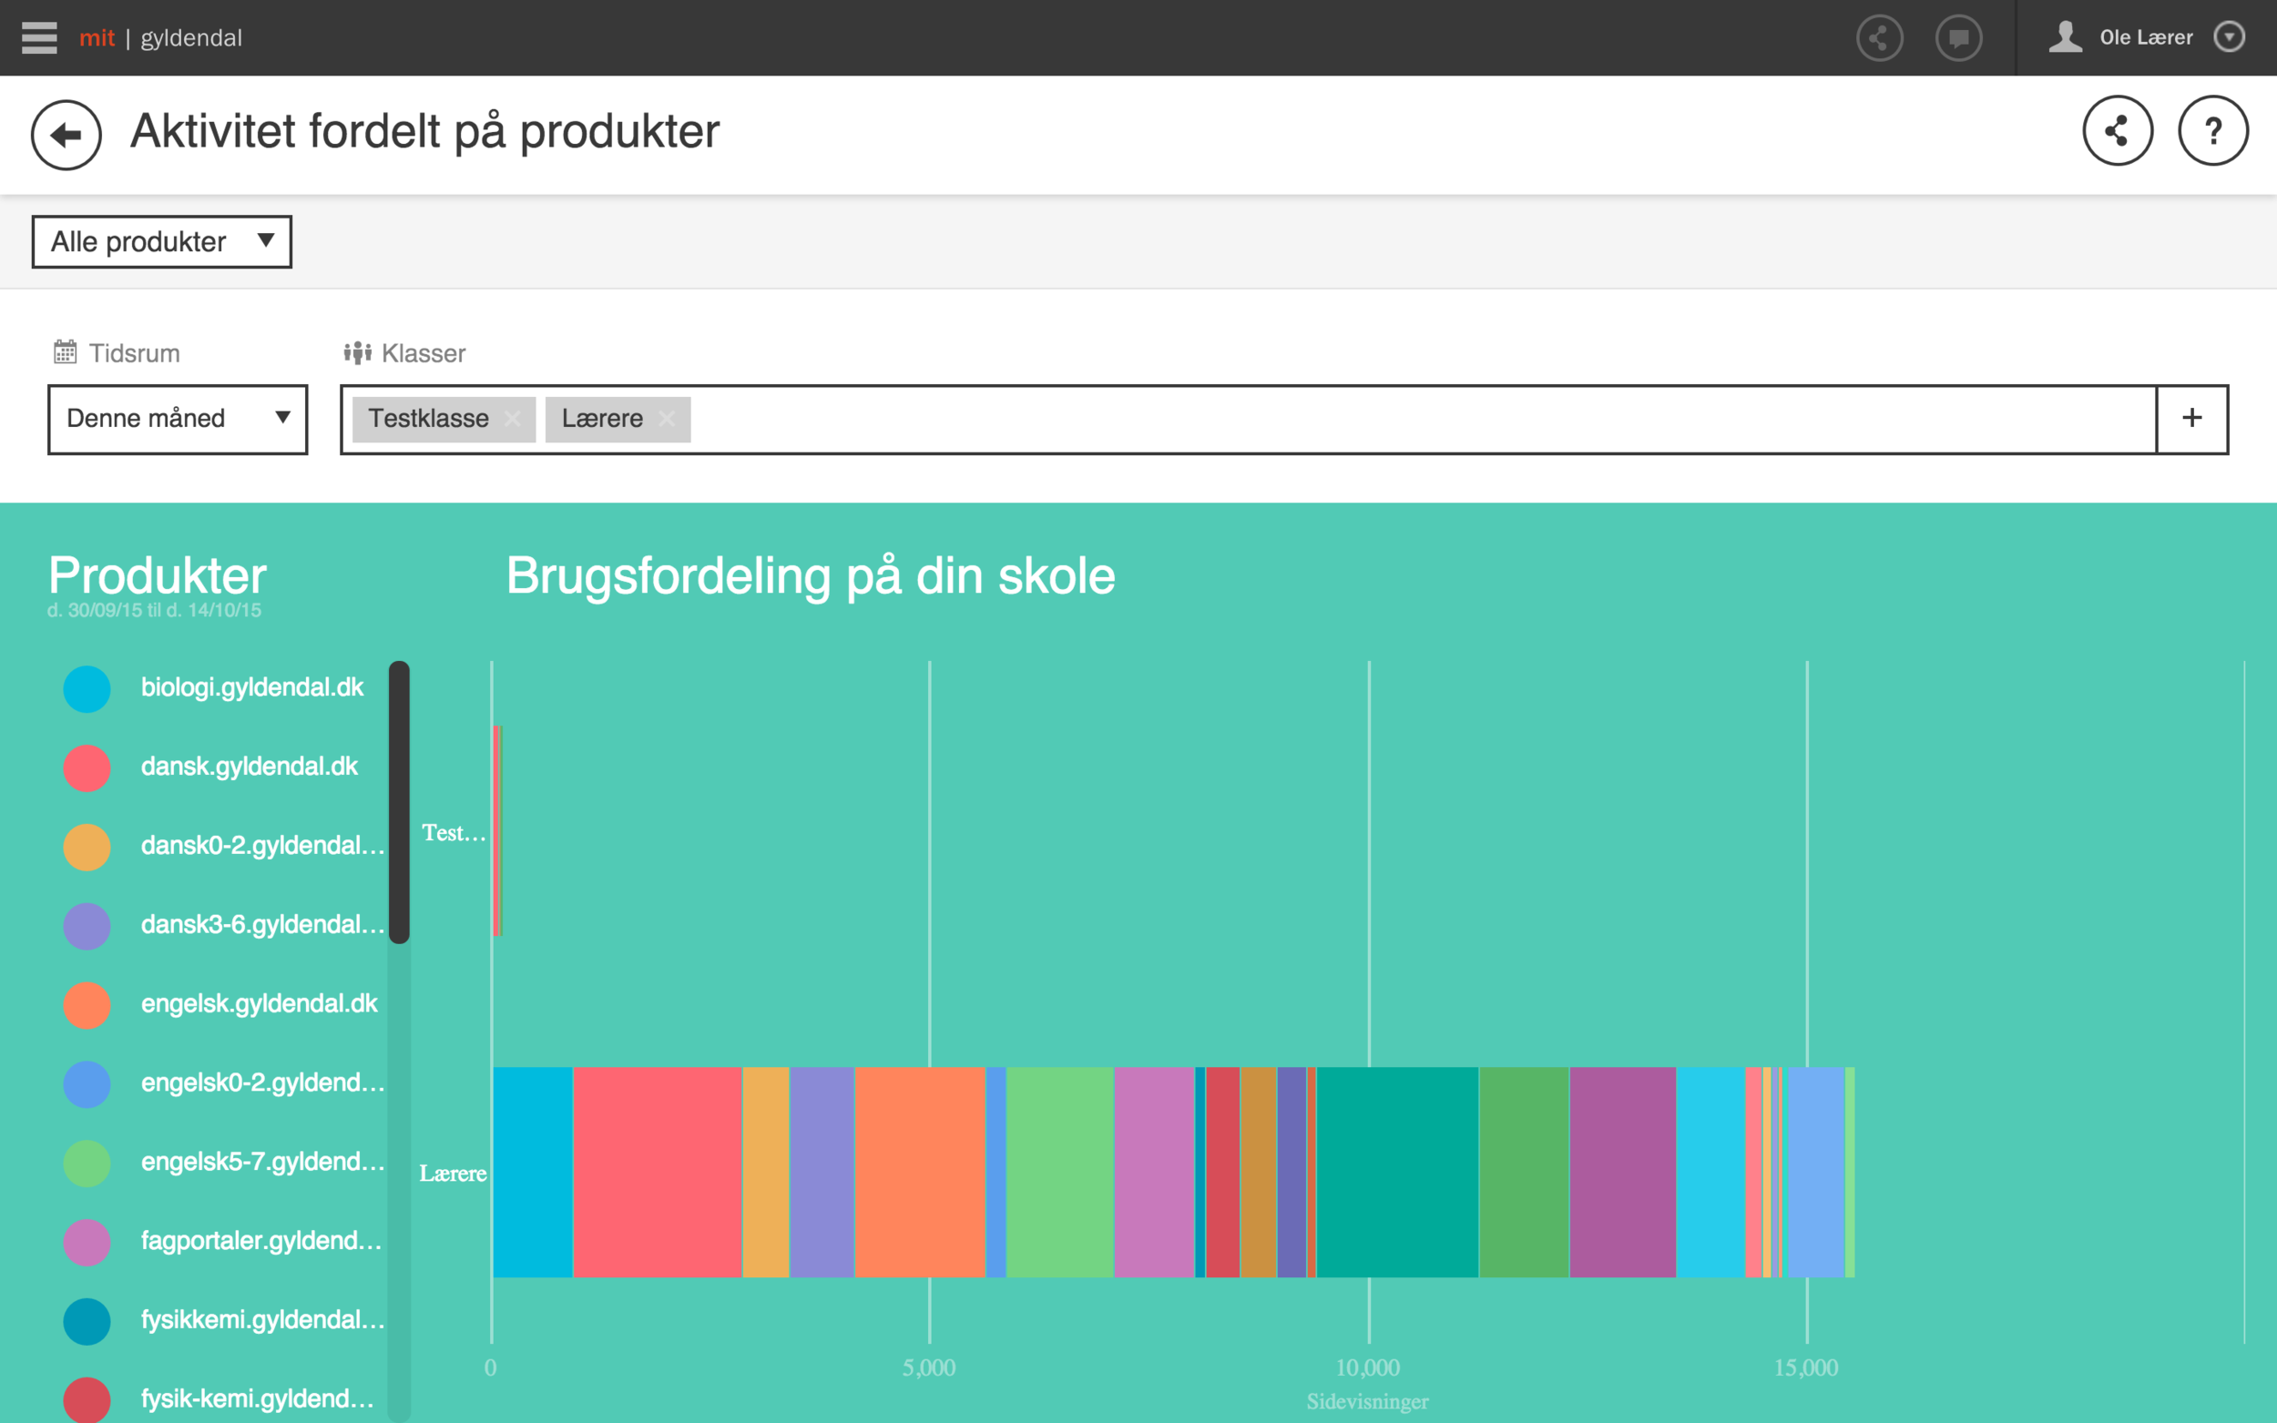Click the fysikkemi.gyldendal teal swatch
This screenshot has width=2277, height=1423.
pyautogui.click(x=87, y=1321)
